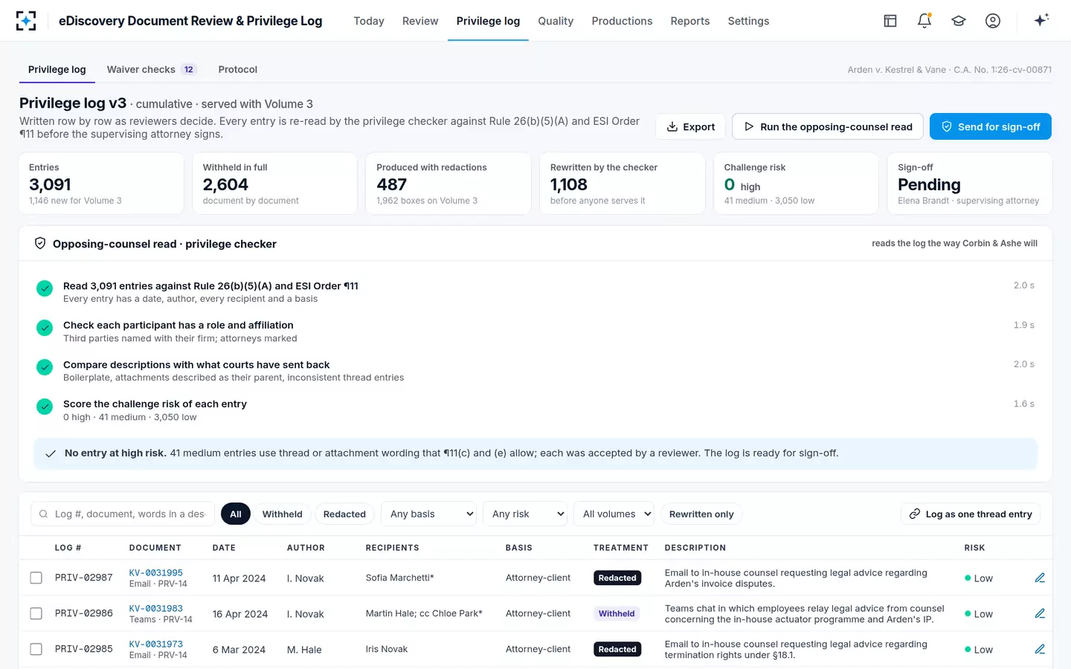Open the Quality nav tab
The image size is (1071, 669).
tap(556, 21)
